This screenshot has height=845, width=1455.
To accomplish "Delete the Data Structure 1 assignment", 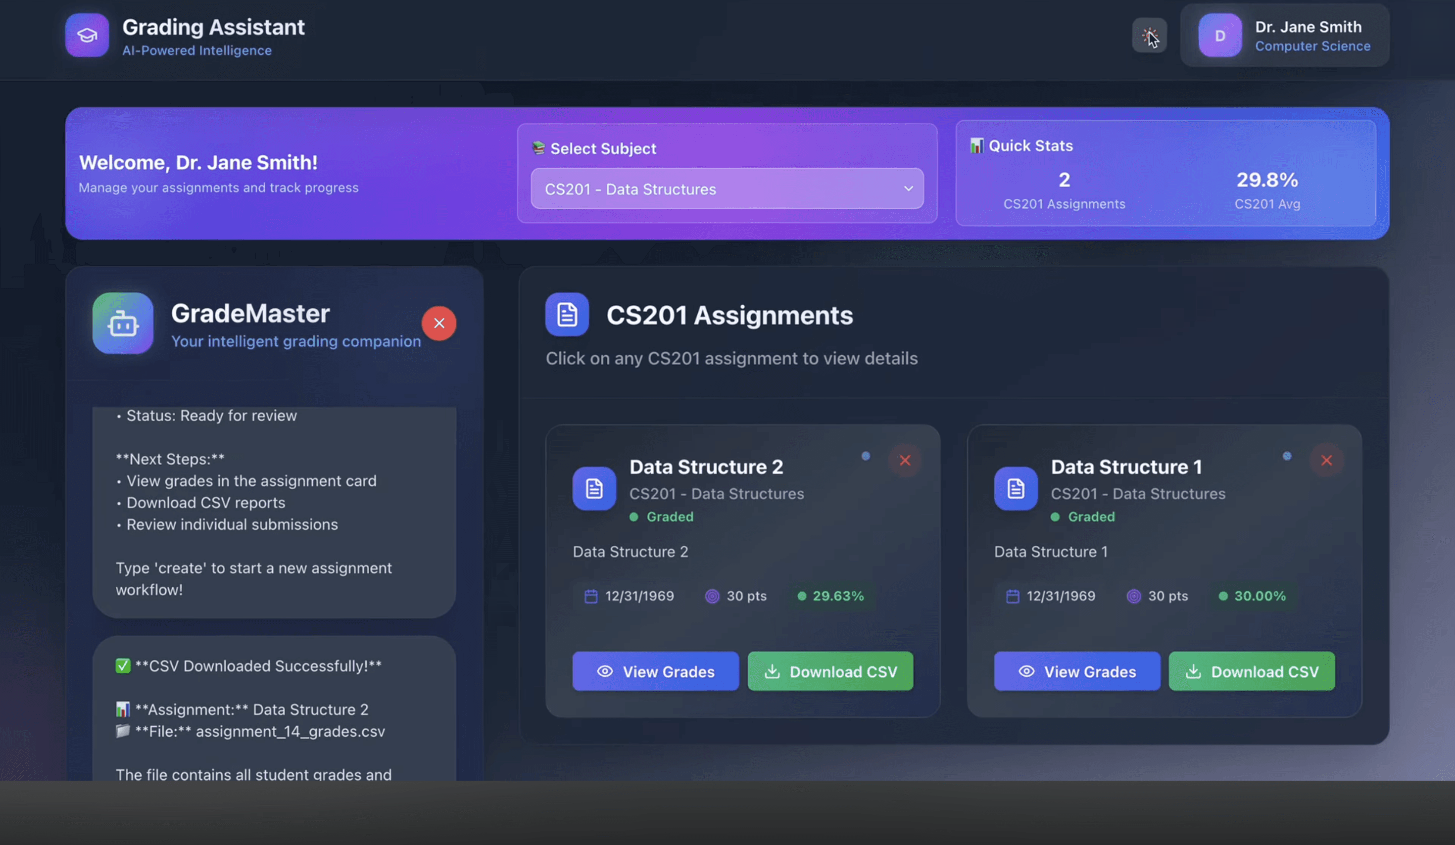I will click(x=1326, y=461).
